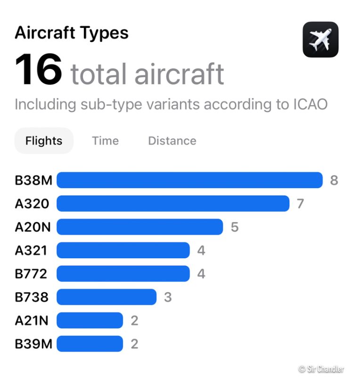Screen dimensions: 353x377
Task: Select the Flights tab
Action: 44,141
